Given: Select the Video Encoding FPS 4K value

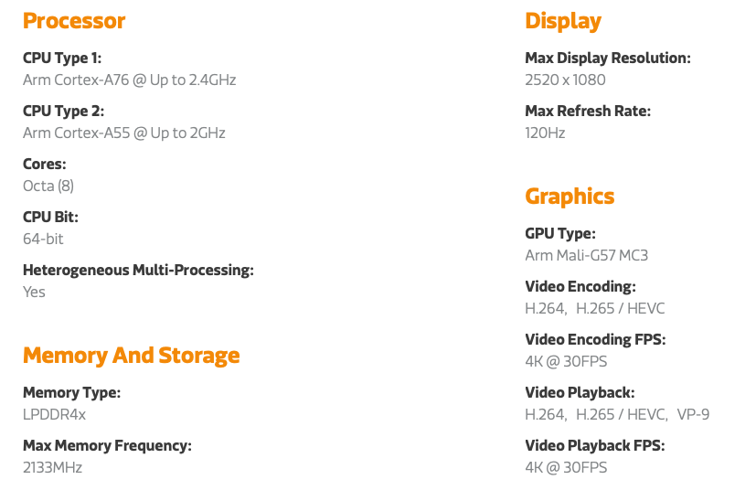Looking at the screenshot, I should (566, 361).
